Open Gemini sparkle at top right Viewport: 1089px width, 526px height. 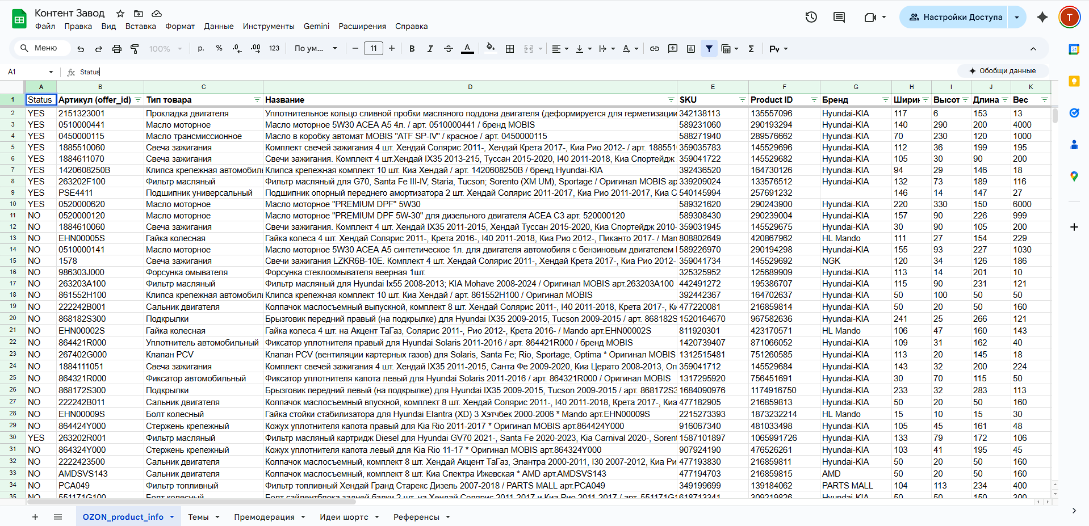click(x=1042, y=17)
